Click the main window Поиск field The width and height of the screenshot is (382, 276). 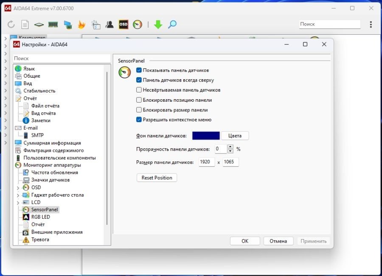[330, 24]
